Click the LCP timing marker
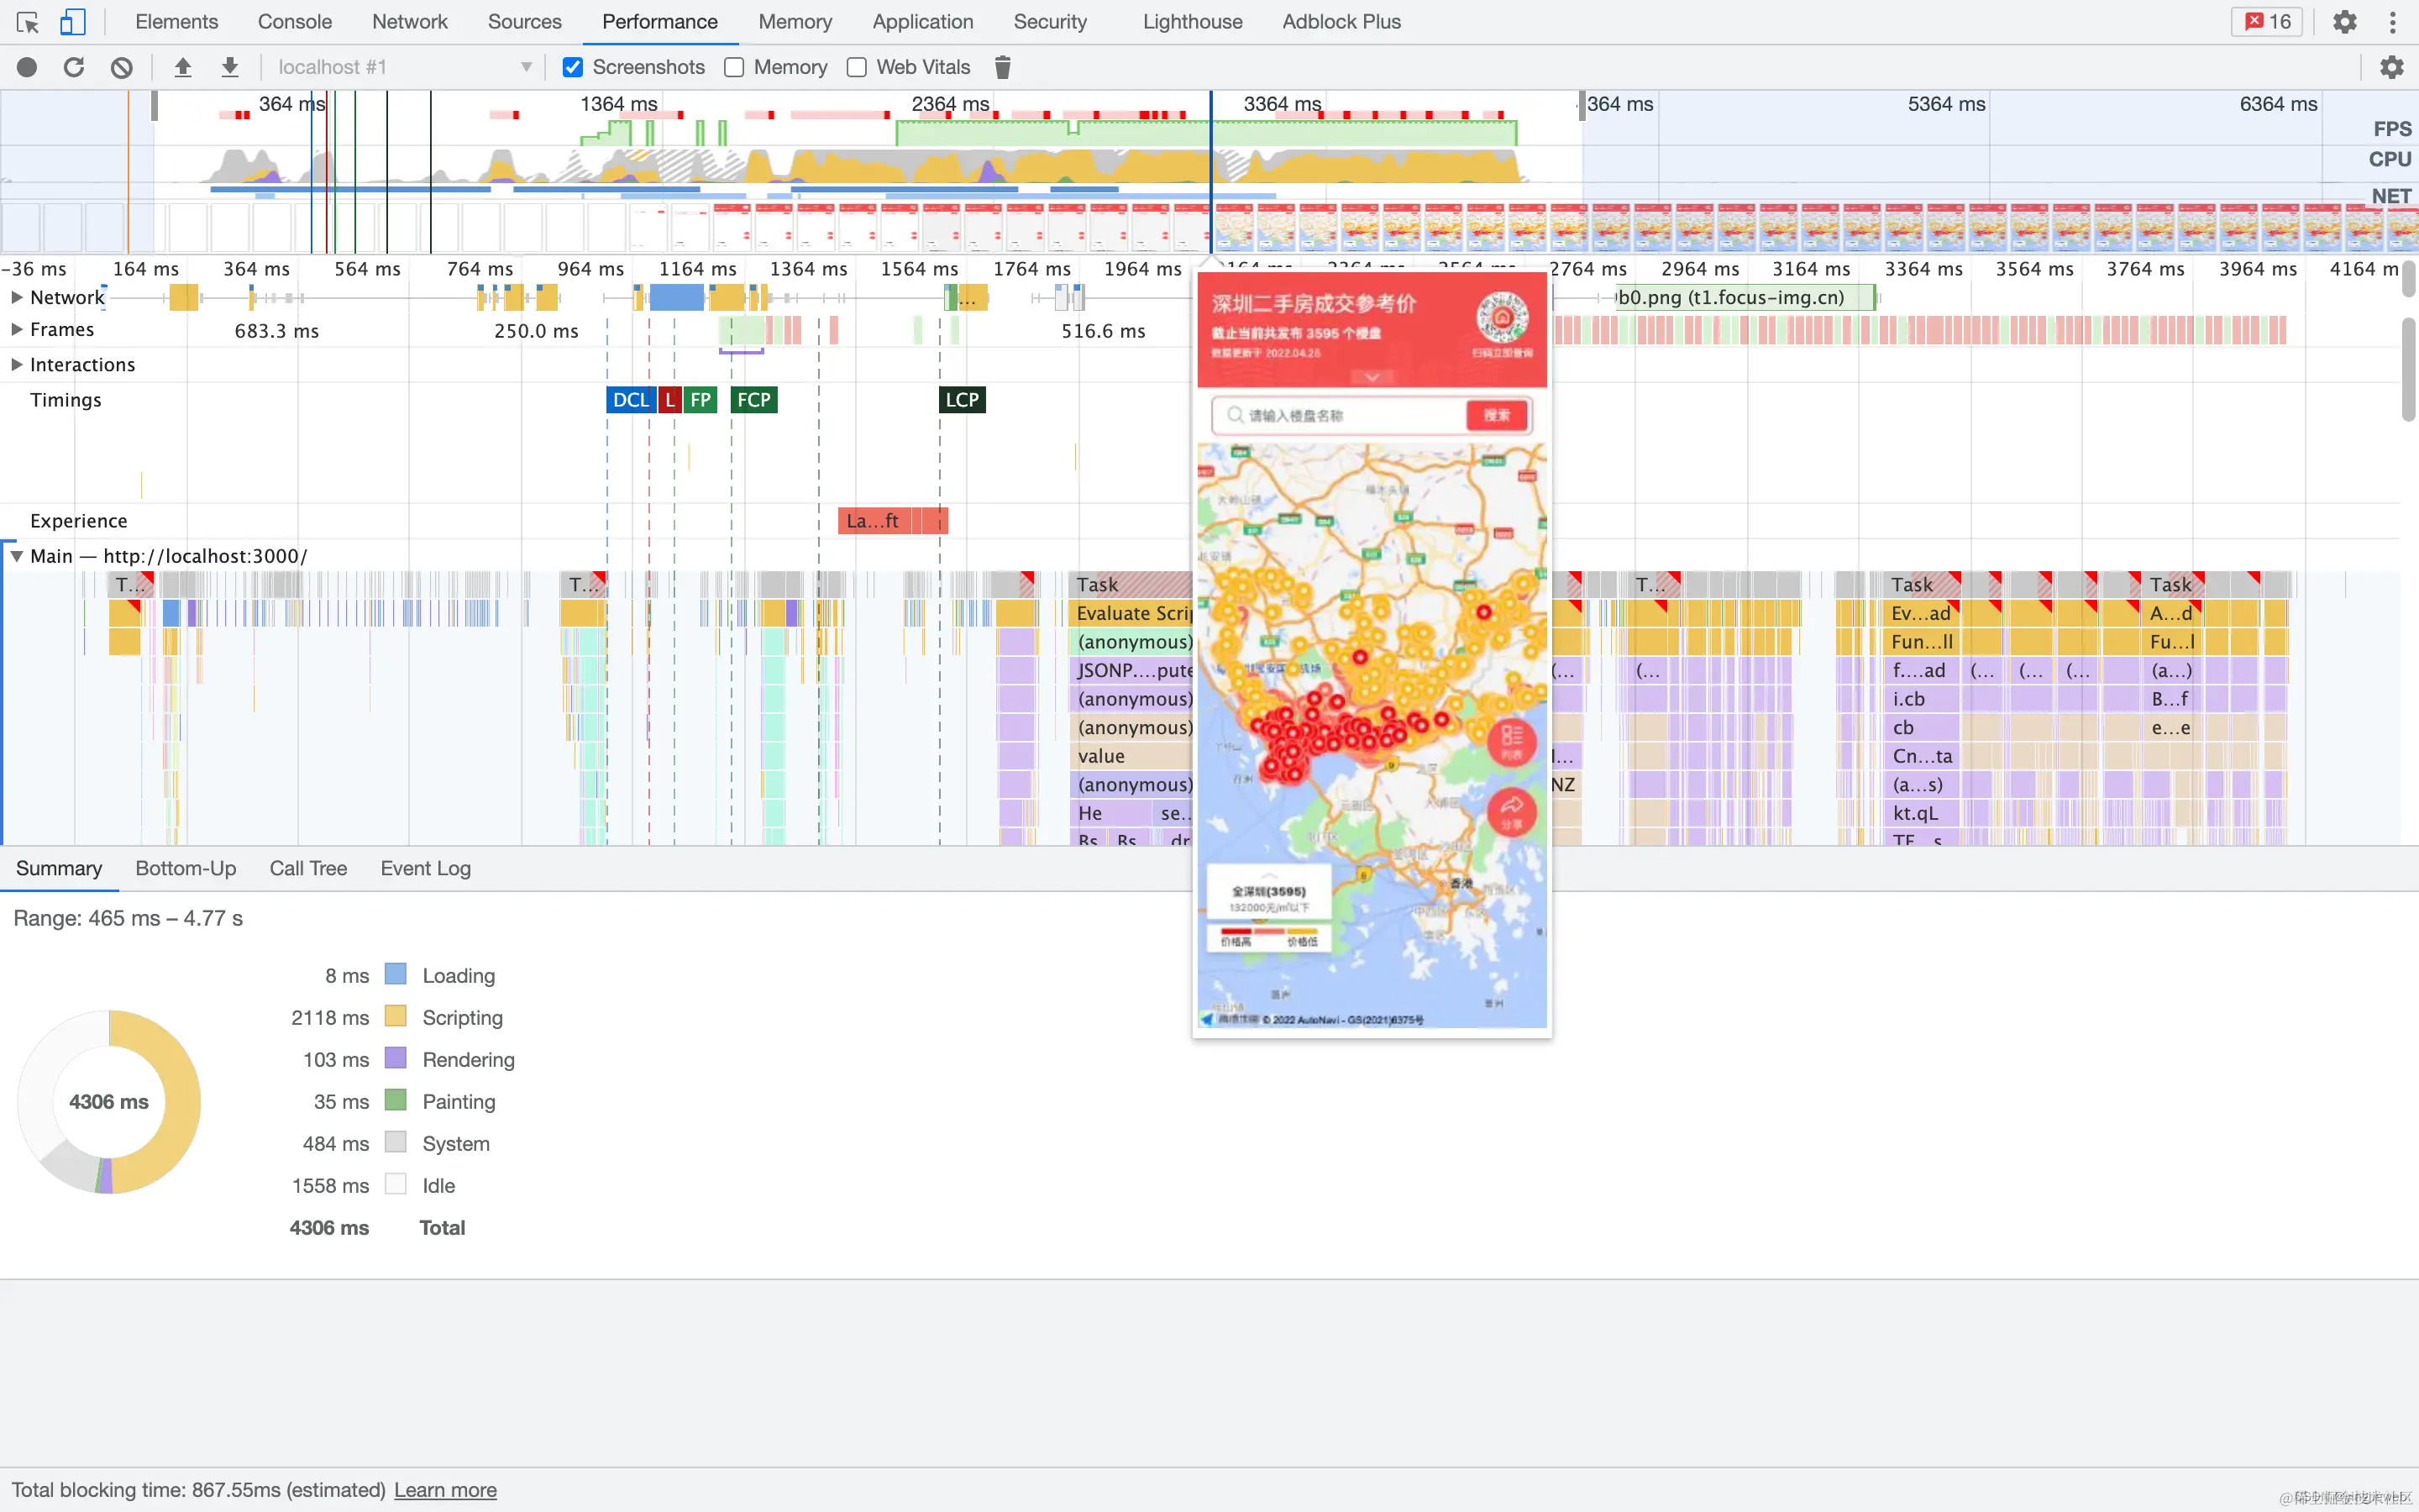Image resolution: width=2419 pixels, height=1512 pixels. click(962, 400)
